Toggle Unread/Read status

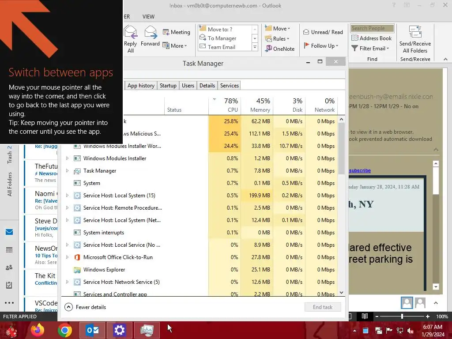[323, 32]
